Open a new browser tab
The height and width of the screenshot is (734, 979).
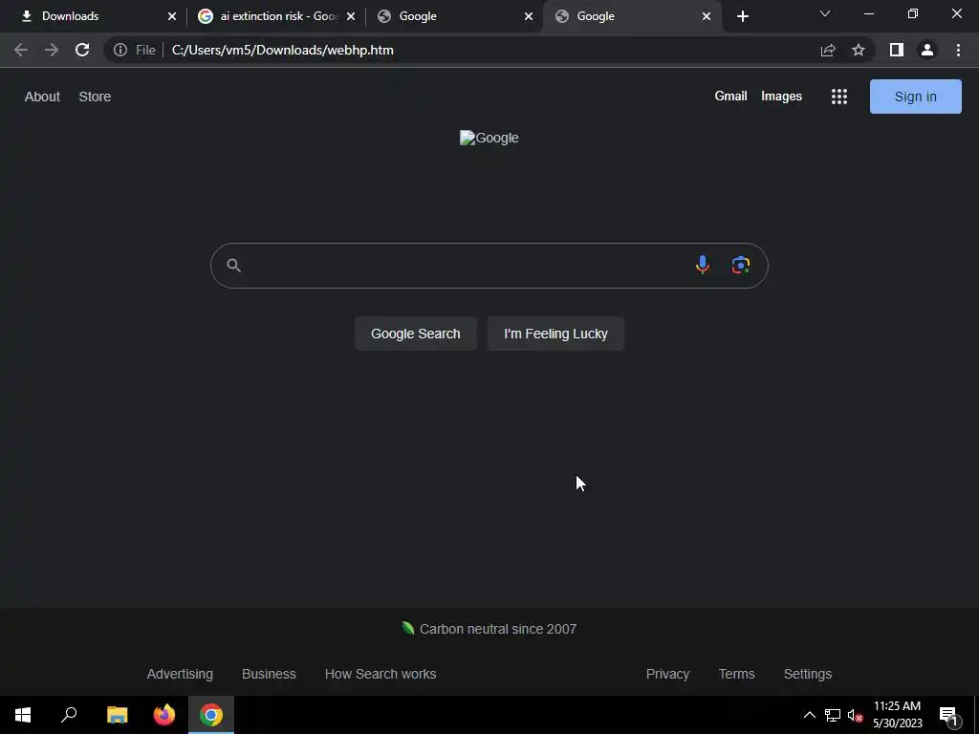(742, 16)
